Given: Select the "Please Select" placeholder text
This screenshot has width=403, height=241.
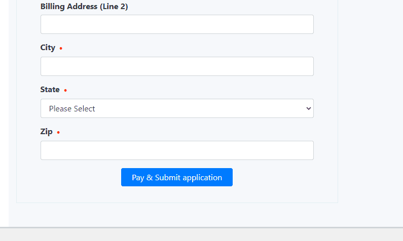Looking at the screenshot, I should [x=72, y=109].
